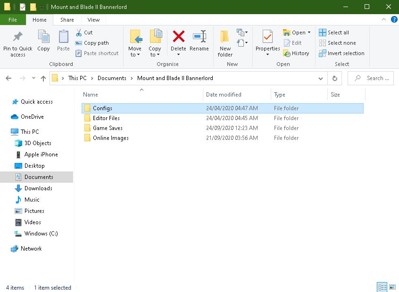Create a New folder from ribbon

[225, 43]
